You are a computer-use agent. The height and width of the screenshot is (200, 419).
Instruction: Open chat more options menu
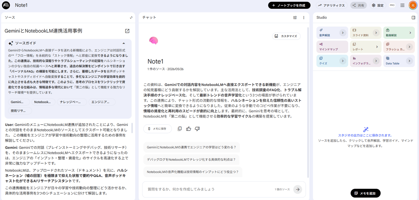303,18
